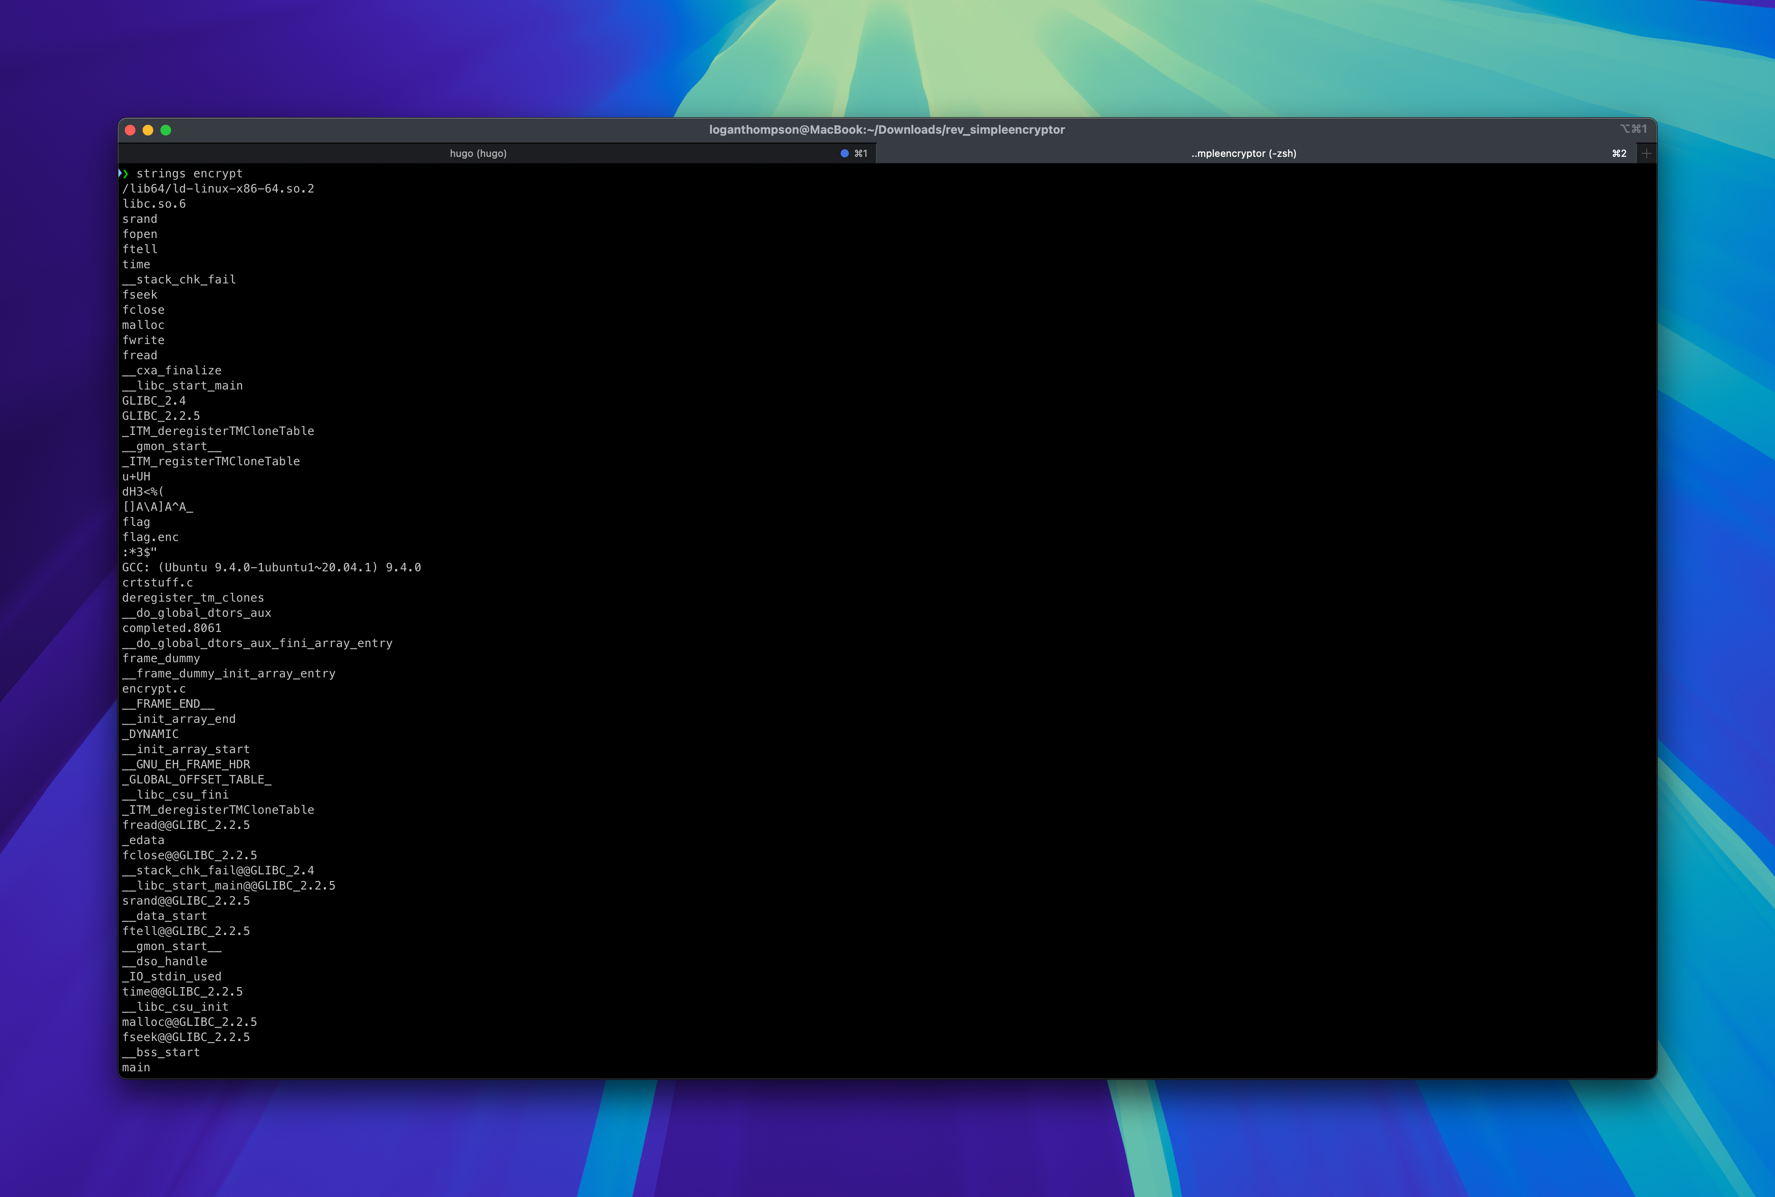
Task: Click the 'libc.so.6' output line
Action: point(154,204)
